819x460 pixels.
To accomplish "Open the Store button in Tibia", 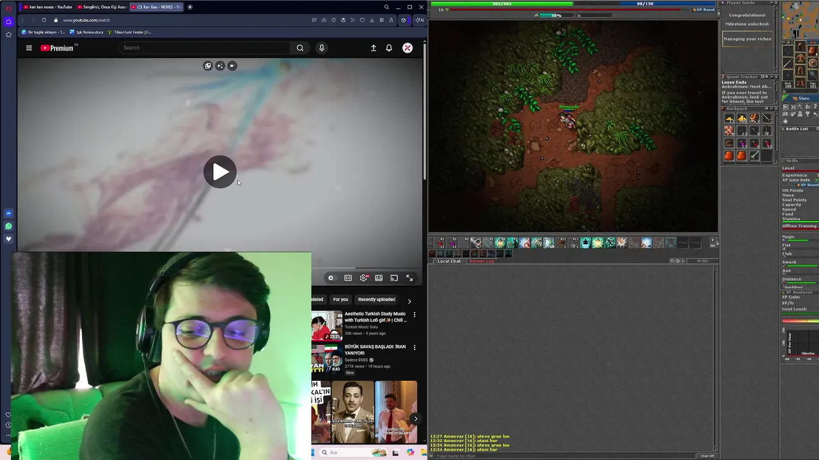I will coord(800,98).
